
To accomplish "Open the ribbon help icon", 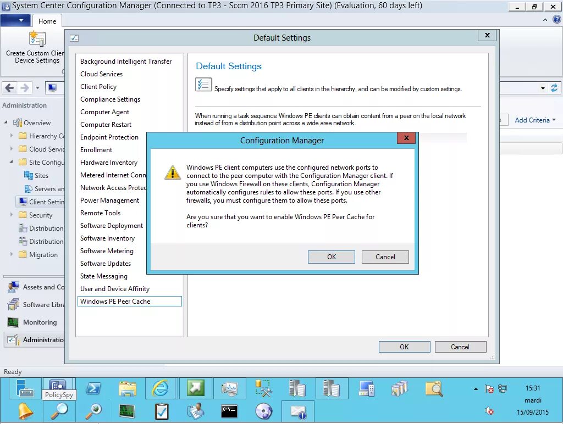I will (x=556, y=20).
